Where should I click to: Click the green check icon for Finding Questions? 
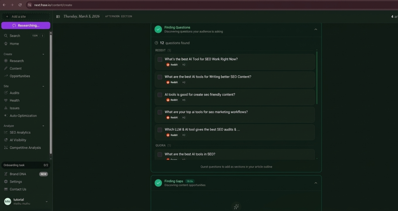tap(158, 30)
